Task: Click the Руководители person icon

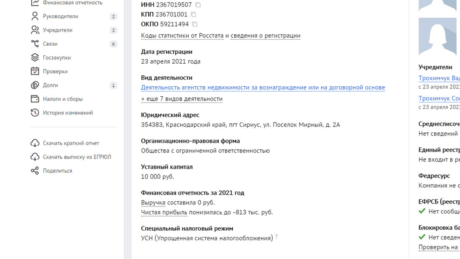Action: click(x=35, y=16)
